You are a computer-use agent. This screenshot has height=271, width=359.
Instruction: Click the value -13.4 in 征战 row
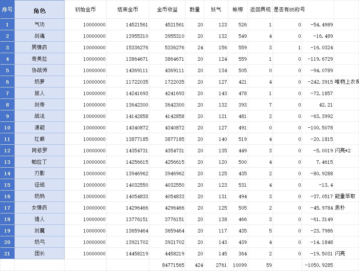click(326, 185)
